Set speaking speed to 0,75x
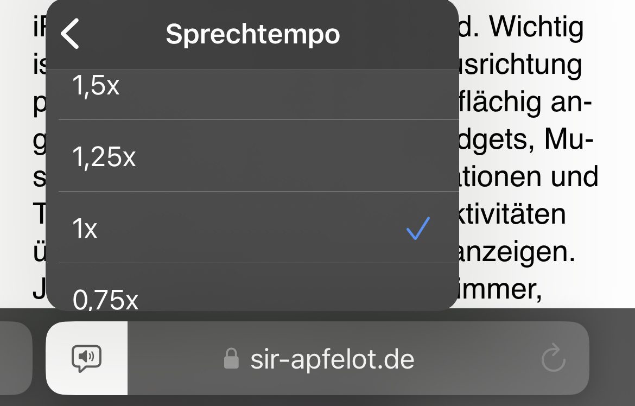Screen dimensions: 635x406 pyautogui.click(x=105, y=298)
